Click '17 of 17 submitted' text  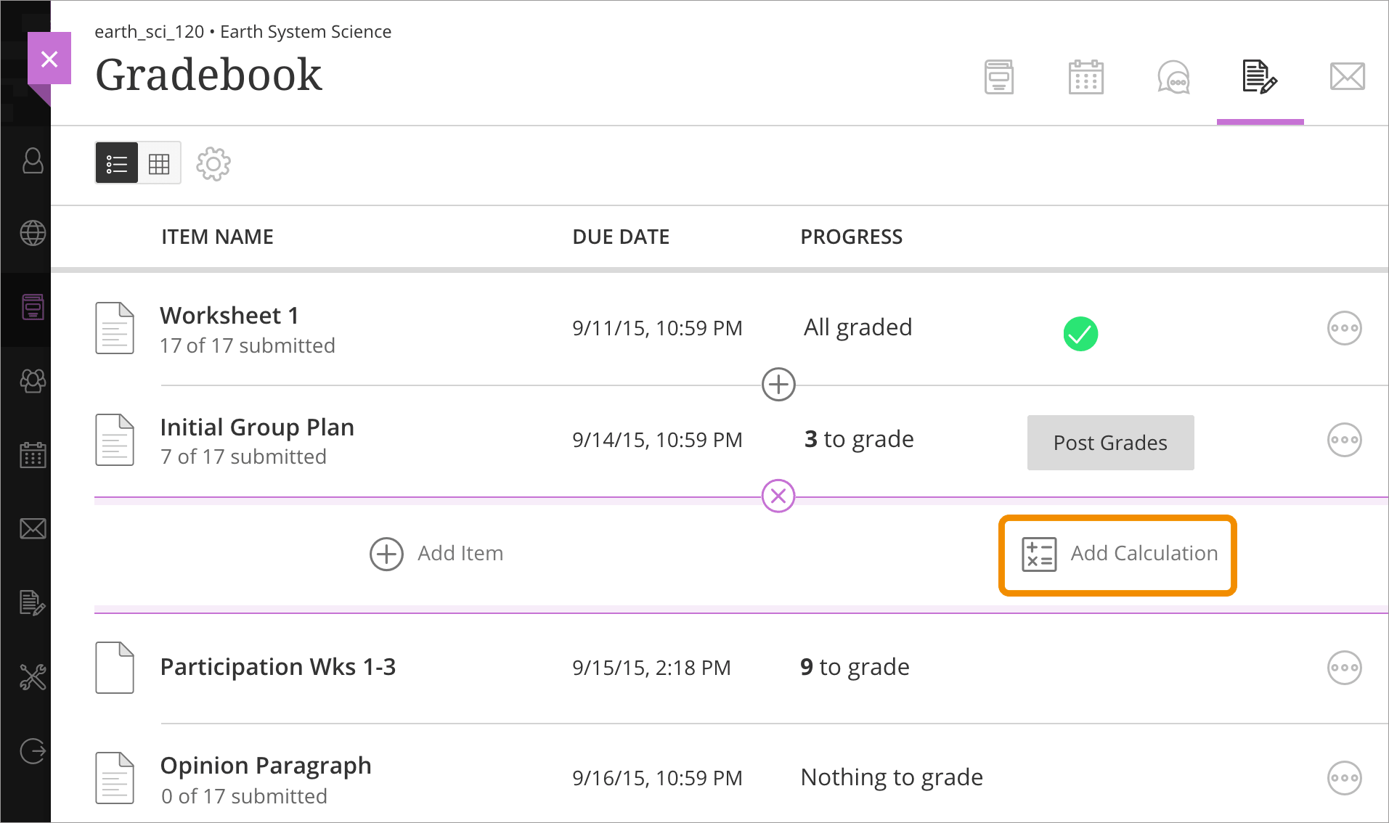[x=248, y=345]
